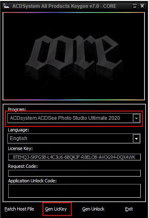Close the keygen window

[142, 6]
